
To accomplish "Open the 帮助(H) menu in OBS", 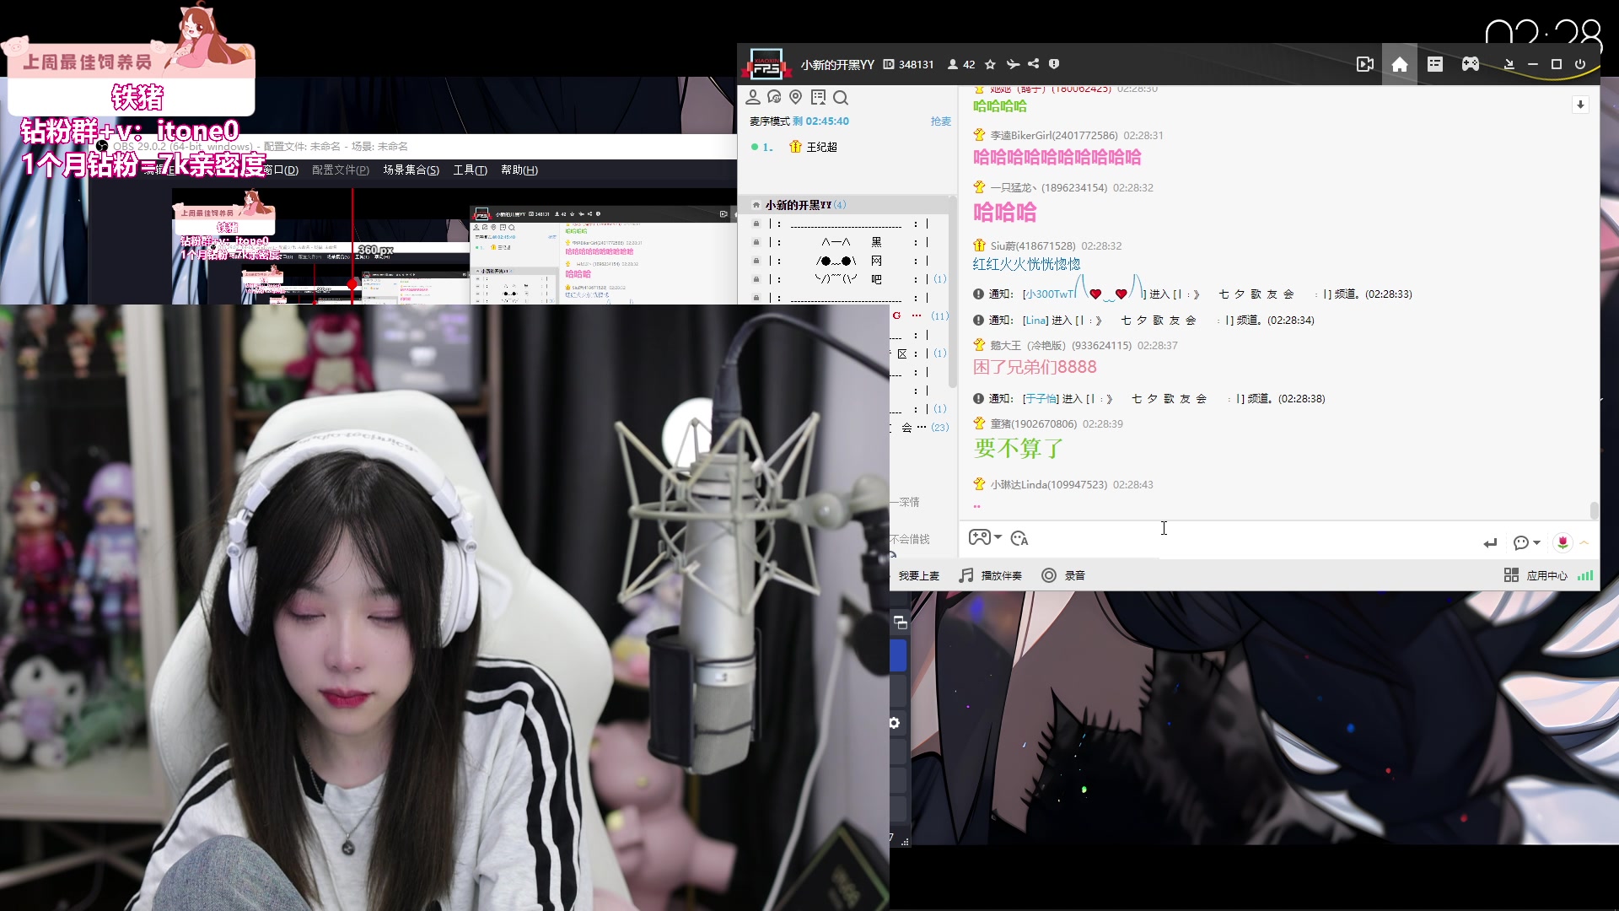I will click(519, 170).
